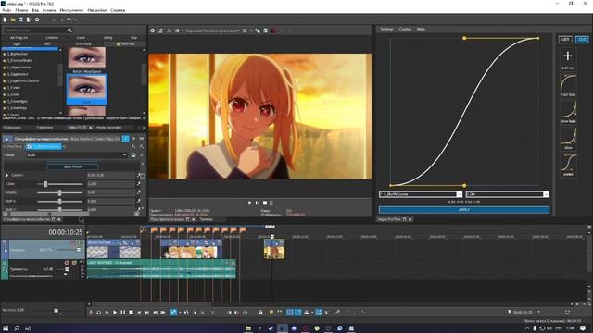Select the Favorites plugin category tab

point(126,43)
